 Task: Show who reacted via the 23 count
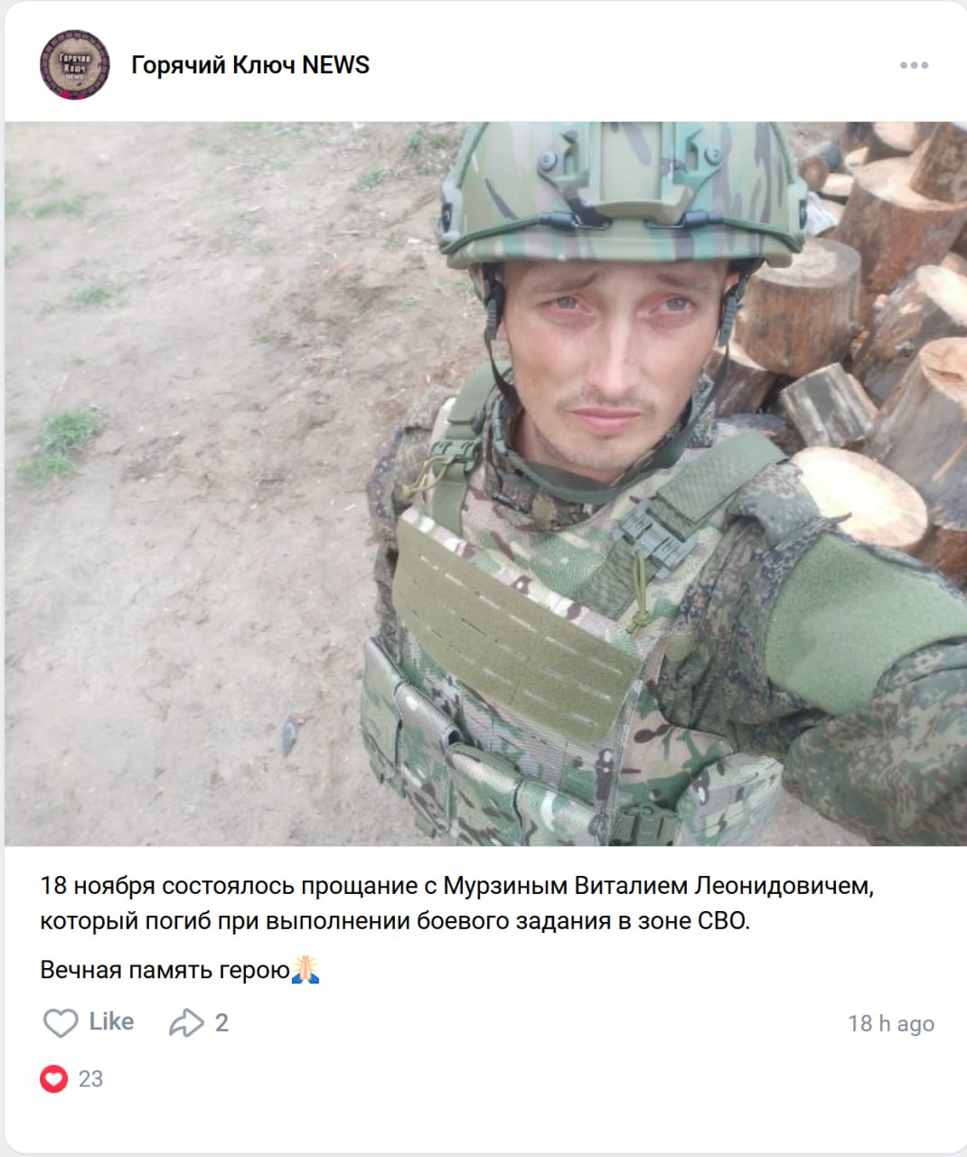pyautogui.click(x=90, y=1078)
